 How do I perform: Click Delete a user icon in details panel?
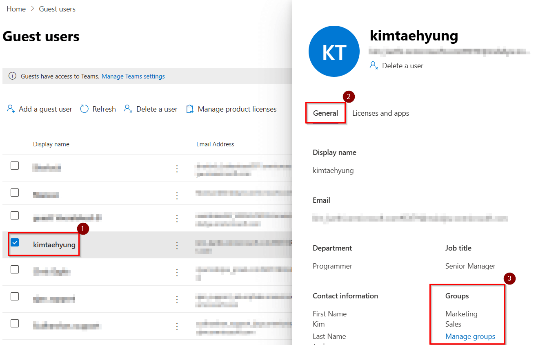coord(374,65)
